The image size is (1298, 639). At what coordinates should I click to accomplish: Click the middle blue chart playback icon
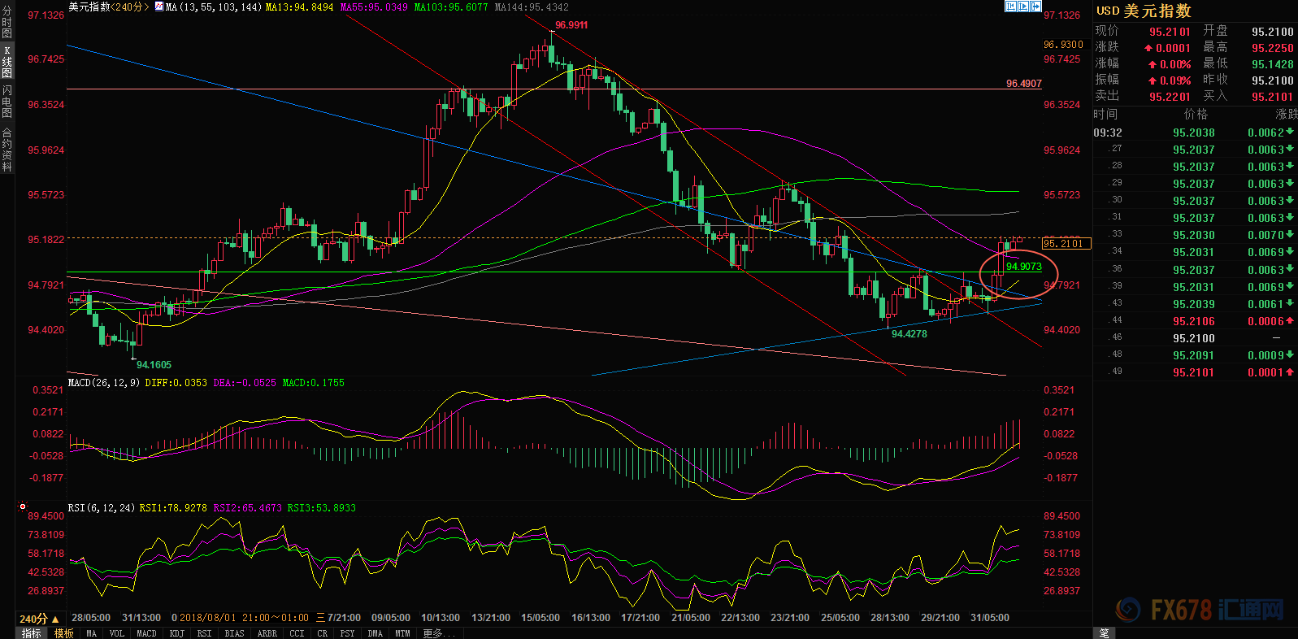1023,7
